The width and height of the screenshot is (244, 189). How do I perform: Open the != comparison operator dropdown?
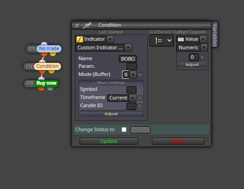click(x=162, y=41)
